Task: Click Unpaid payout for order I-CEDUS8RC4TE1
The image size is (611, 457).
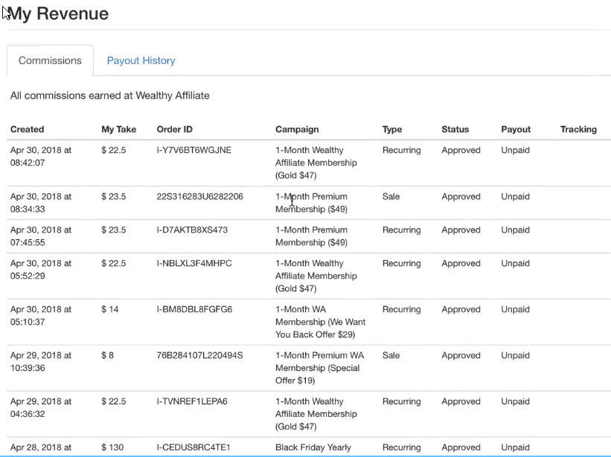Action: point(516,447)
